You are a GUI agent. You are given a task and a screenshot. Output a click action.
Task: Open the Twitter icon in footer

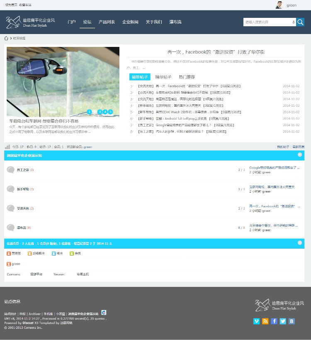pyautogui.click(x=283, y=321)
